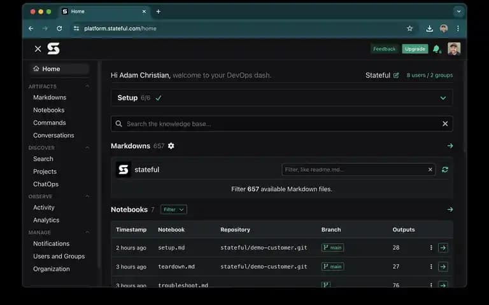The width and height of the screenshot is (489, 305).
Task: Open Conversations in the sidebar
Action: pos(53,135)
